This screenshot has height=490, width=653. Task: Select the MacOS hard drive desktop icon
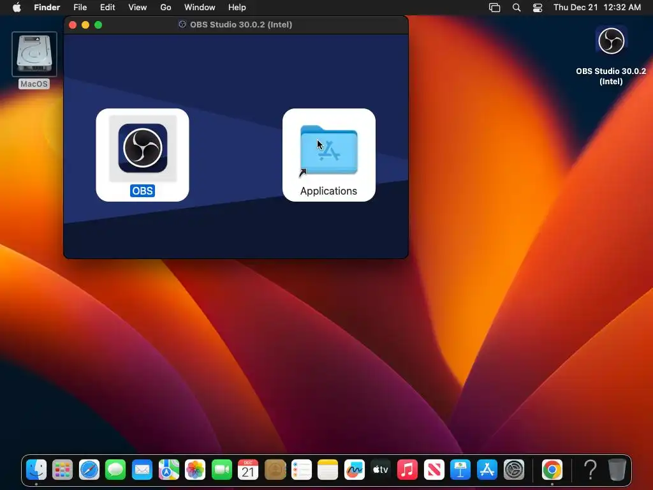coord(34,54)
